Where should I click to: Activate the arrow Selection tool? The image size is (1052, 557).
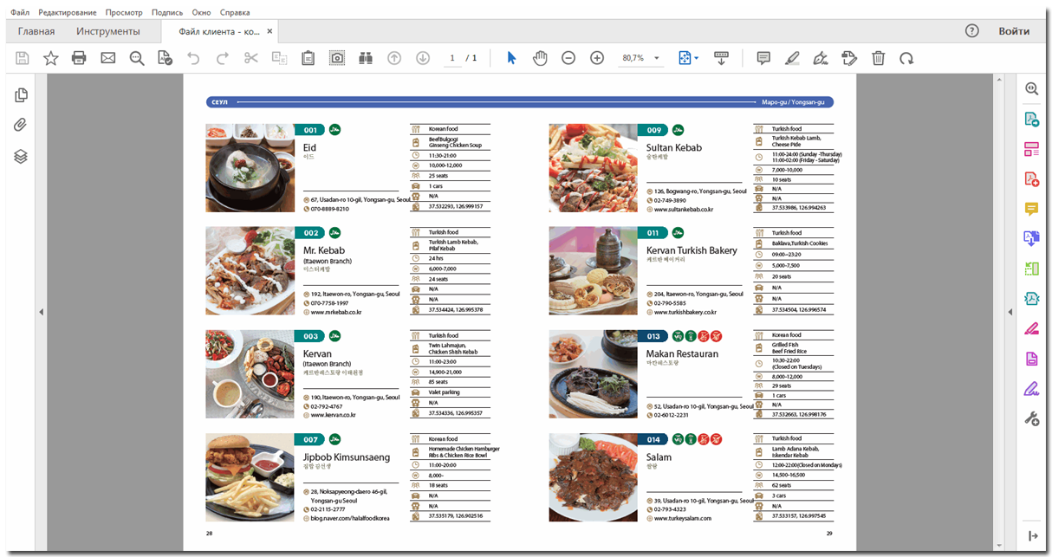[511, 58]
